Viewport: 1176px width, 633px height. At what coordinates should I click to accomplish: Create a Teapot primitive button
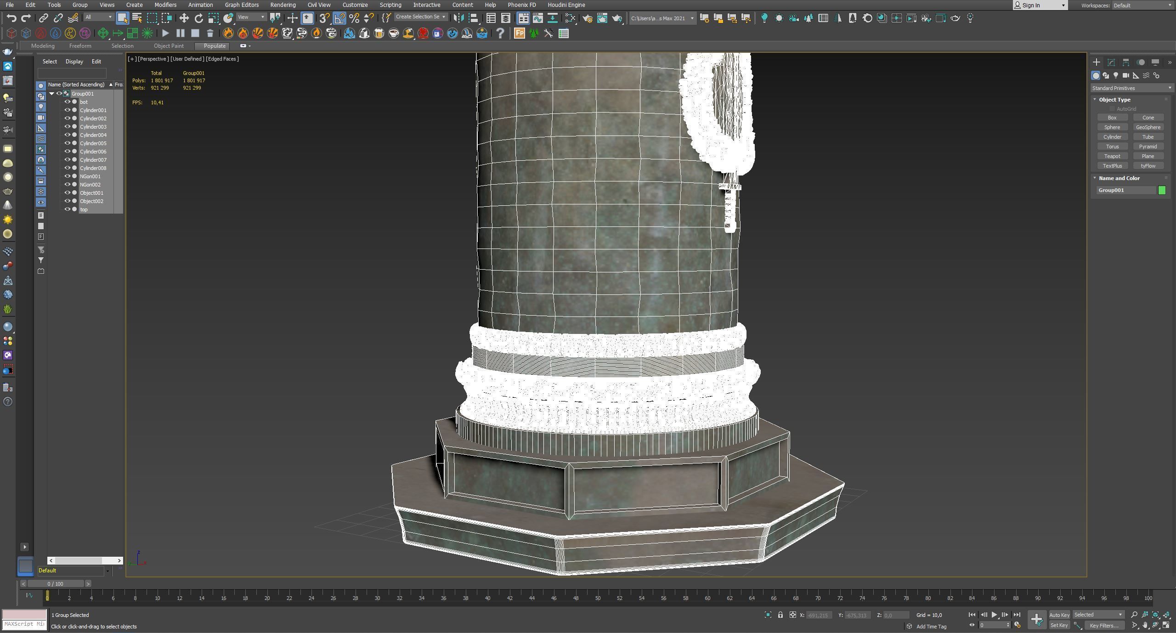tap(1112, 156)
